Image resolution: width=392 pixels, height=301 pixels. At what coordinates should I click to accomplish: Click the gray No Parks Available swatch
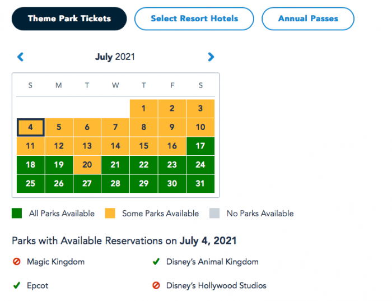214,214
